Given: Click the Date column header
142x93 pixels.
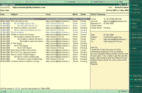Looking at the screenshot, I should (3, 14).
